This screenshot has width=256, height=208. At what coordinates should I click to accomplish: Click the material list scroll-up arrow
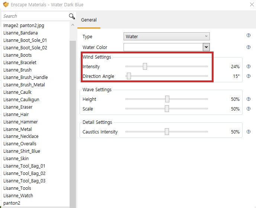(x=73, y=25)
